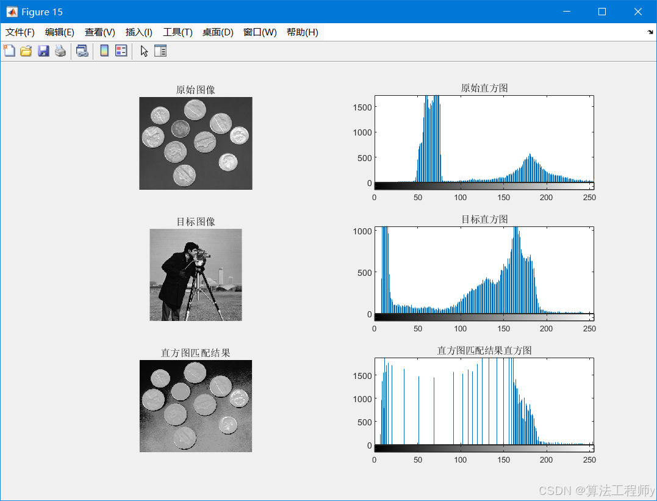Click the 直方图匹配结果直方图 plot area

click(484, 402)
